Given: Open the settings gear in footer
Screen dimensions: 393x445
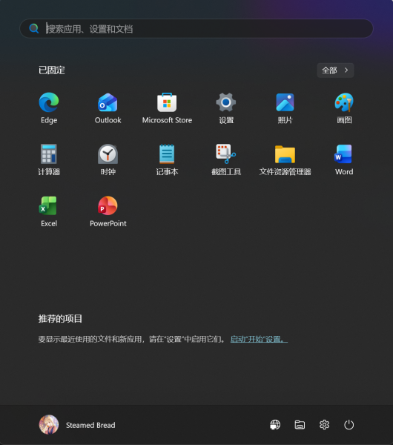Looking at the screenshot, I should [324, 425].
